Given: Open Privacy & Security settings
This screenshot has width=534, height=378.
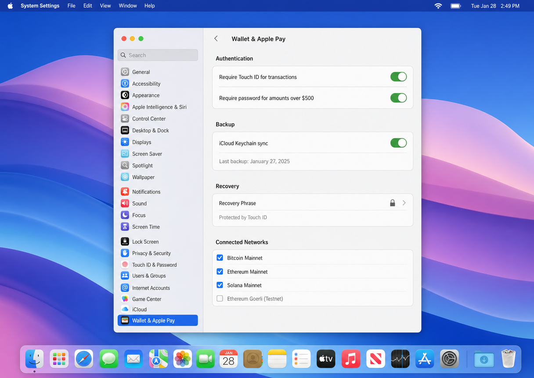Looking at the screenshot, I should (158, 253).
